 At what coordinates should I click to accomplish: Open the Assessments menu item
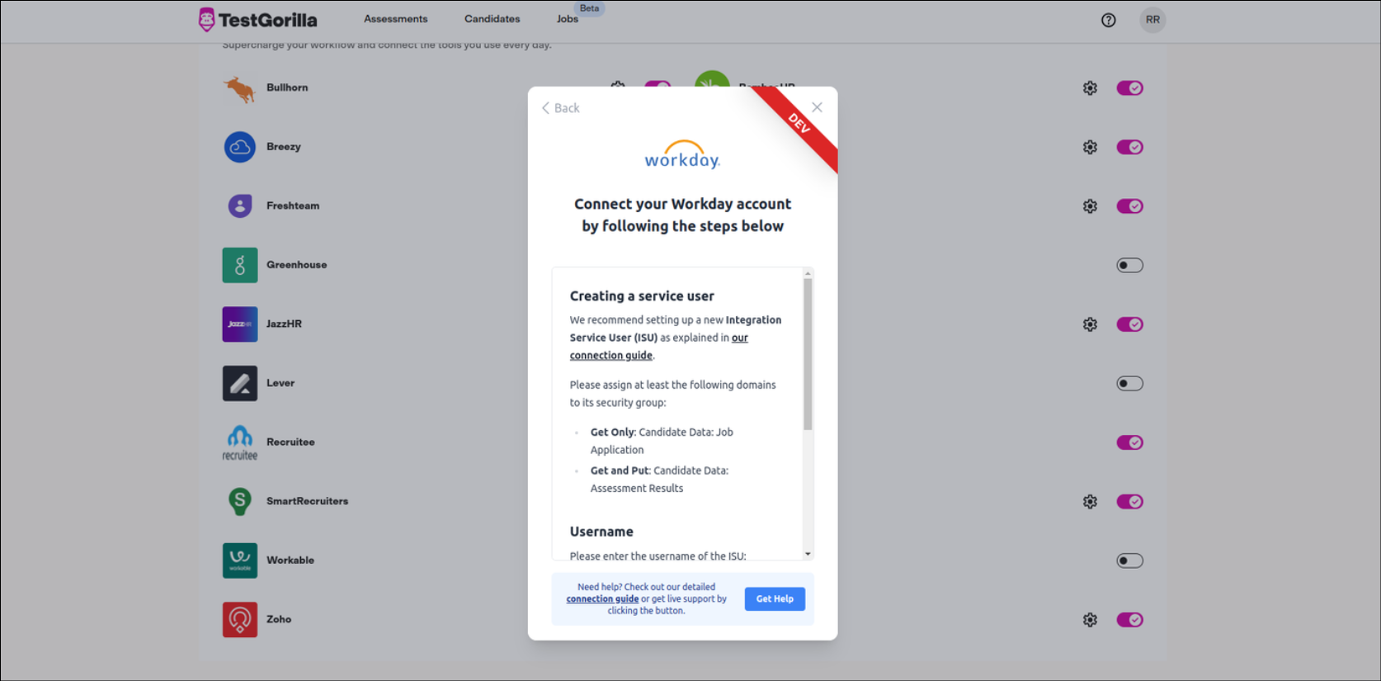click(x=395, y=19)
